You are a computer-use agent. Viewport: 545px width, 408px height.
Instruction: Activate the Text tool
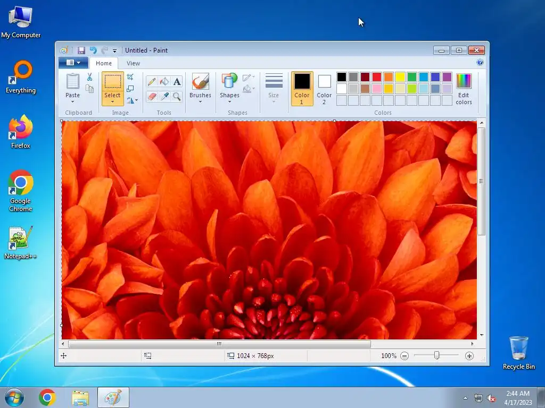click(177, 81)
